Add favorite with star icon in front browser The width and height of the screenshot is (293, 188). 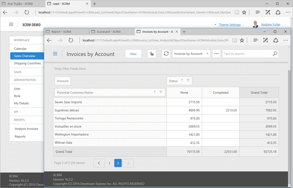tap(242, 40)
